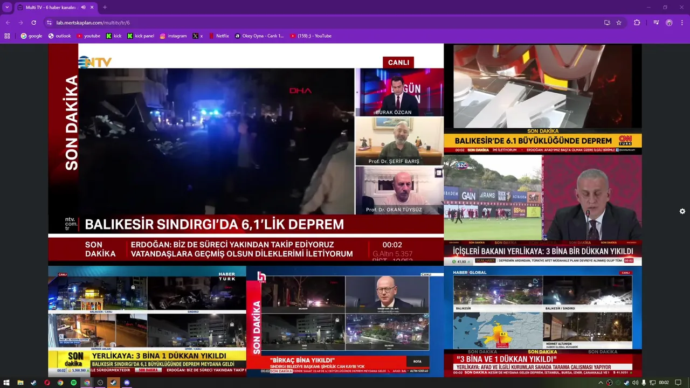
Task: Switch to the highlighted Steam taskbar window
Action: [113, 383]
